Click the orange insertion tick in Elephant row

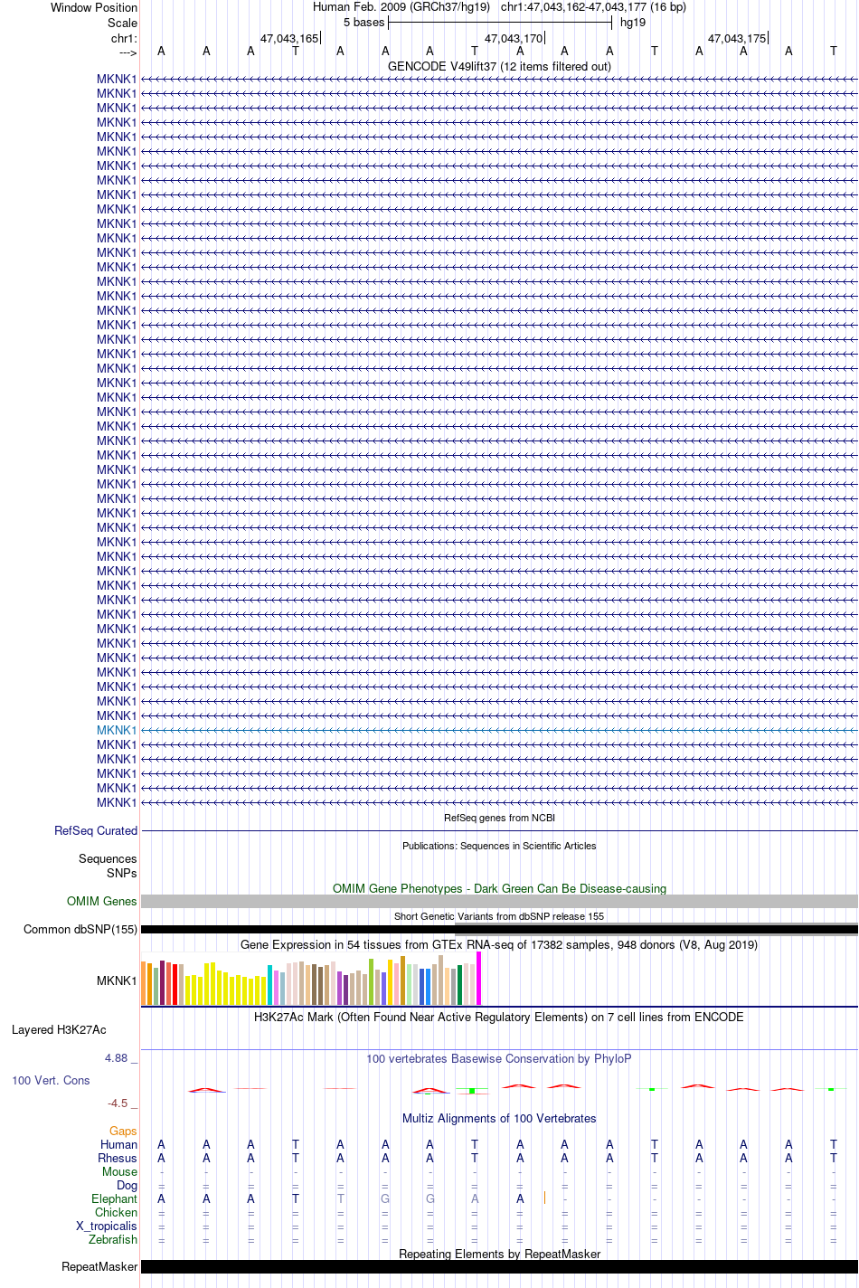coord(544,1198)
